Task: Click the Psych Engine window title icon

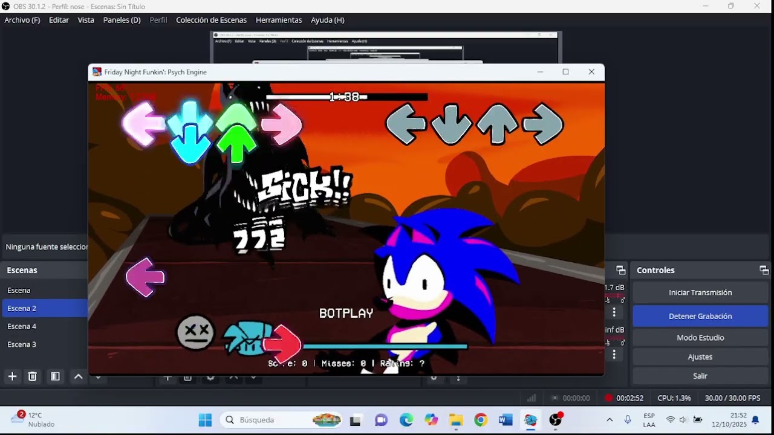Action: [97, 72]
